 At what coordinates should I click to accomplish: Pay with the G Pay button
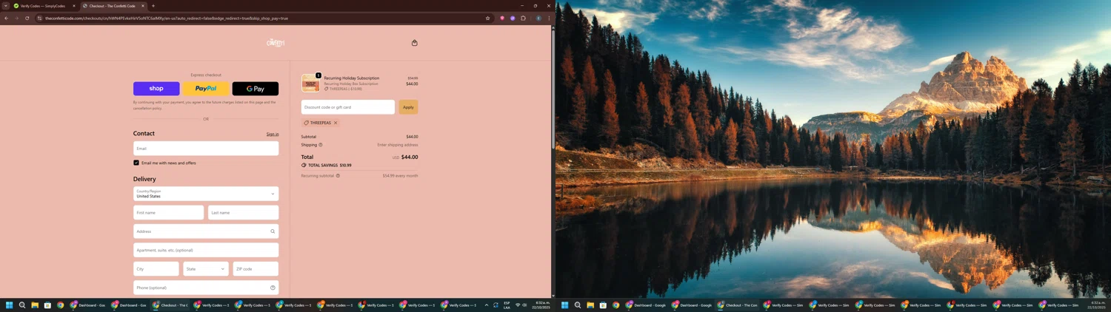256,89
